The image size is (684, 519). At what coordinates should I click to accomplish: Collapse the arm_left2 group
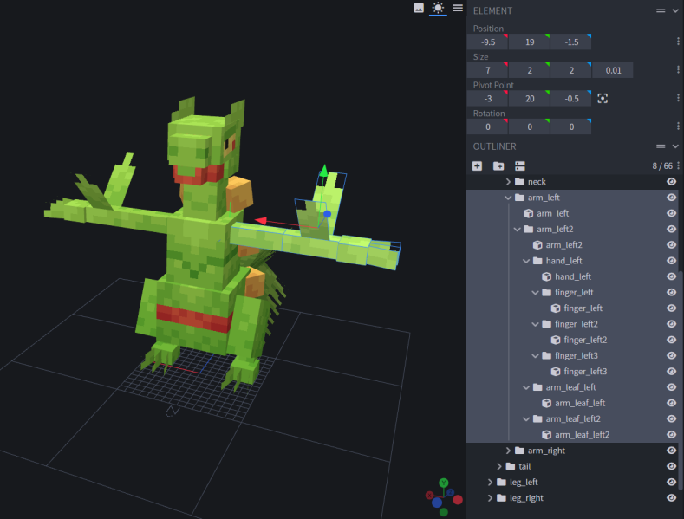point(518,229)
